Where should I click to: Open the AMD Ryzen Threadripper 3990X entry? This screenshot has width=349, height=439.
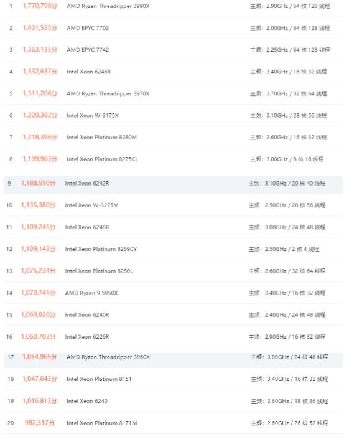pos(108,6)
